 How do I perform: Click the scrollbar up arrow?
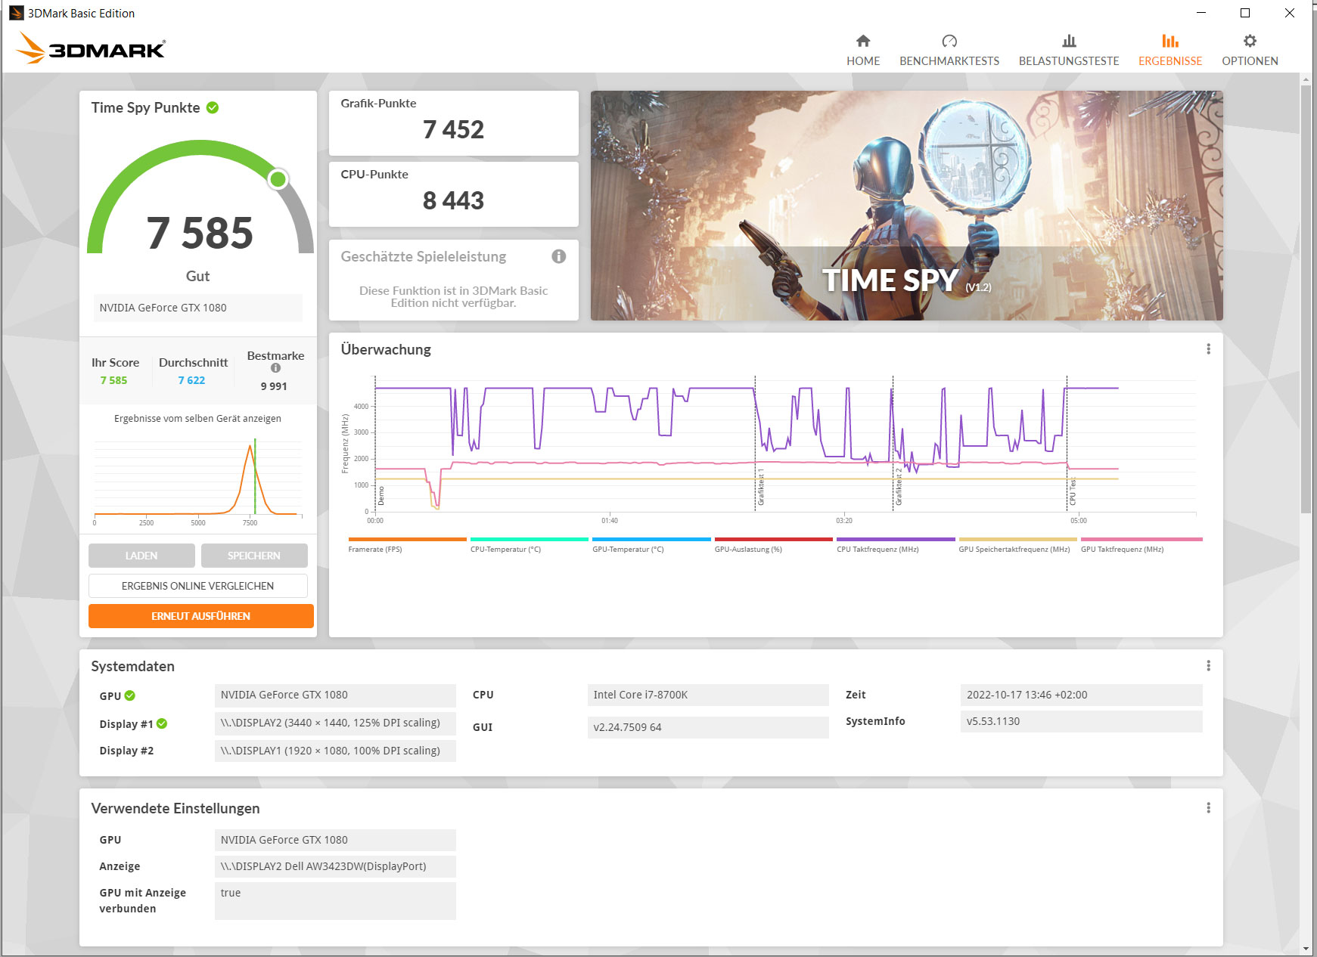pos(1306,79)
